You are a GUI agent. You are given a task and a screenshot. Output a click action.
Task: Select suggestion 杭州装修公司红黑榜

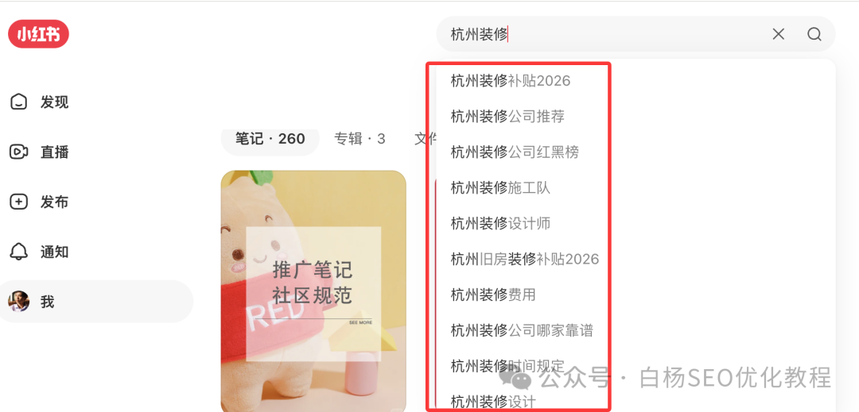(515, 152)
